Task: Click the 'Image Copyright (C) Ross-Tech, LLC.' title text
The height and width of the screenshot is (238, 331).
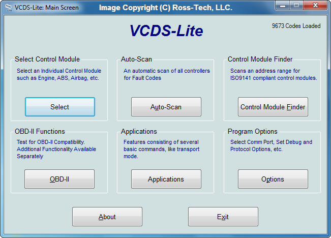Action: (x=166, y=8)
